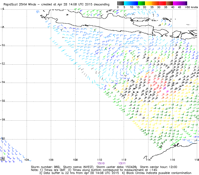Image resolution: width=199 pixels, height=175 pixels.
Task: Click the red 30-35 knots legend swatch
Action: point(162,3)
